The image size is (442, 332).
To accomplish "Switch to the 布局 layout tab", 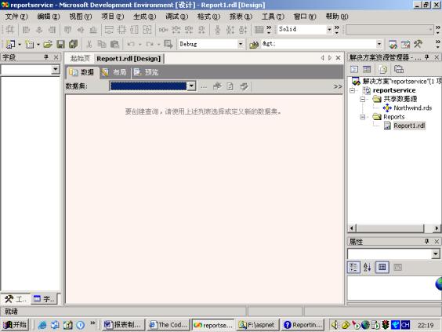I will pyautogui.click(x=115, y=72).
